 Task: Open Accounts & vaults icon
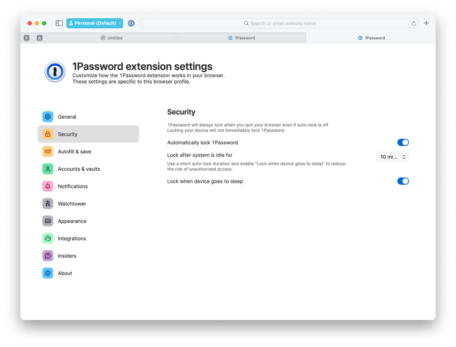click(47, 169)
